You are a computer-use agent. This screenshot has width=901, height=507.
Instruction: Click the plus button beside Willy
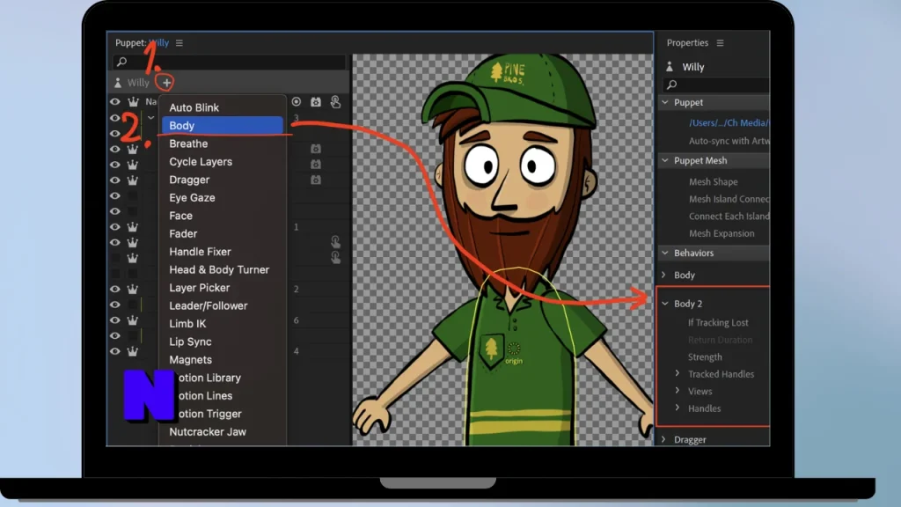(166, 83)
